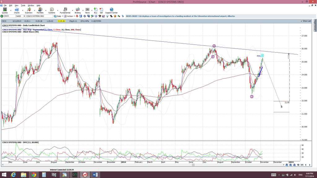Open the Systems toolbar icon
Image resolution: width=317 pixels, height=178 pixels.
pos(52,11)
